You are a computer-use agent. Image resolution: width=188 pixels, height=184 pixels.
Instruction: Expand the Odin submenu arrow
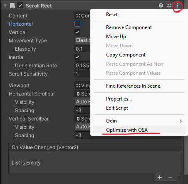click(x=181, y=121)
